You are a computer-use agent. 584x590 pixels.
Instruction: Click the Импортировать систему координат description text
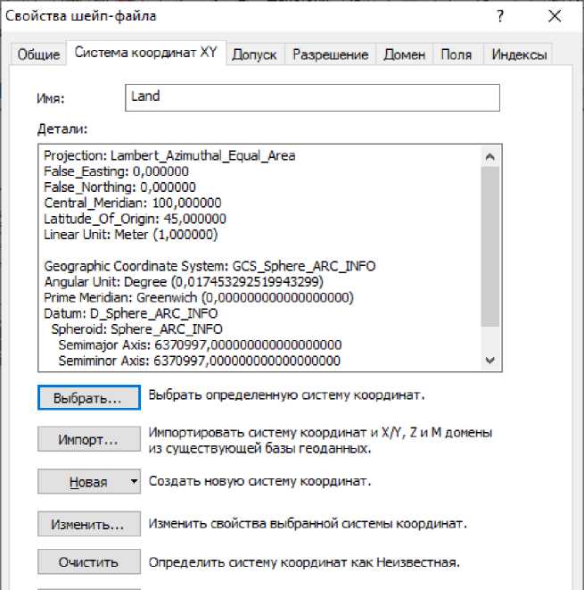[x=320, y=441]
